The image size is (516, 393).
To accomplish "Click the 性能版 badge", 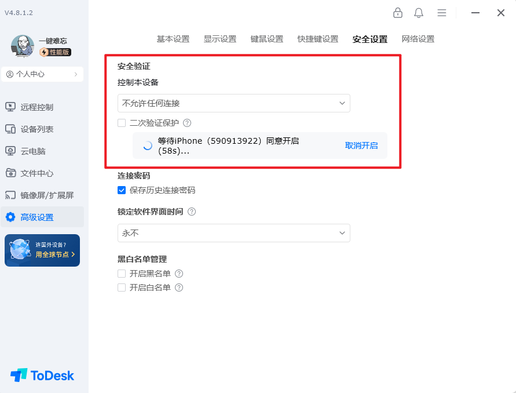I will 55,52.
